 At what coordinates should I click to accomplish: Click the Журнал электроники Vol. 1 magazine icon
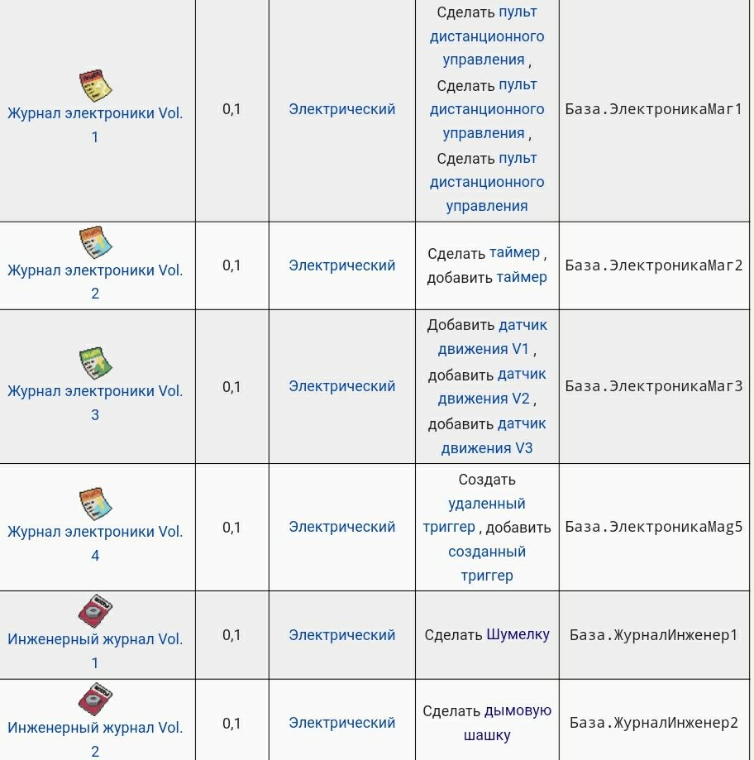95,85
